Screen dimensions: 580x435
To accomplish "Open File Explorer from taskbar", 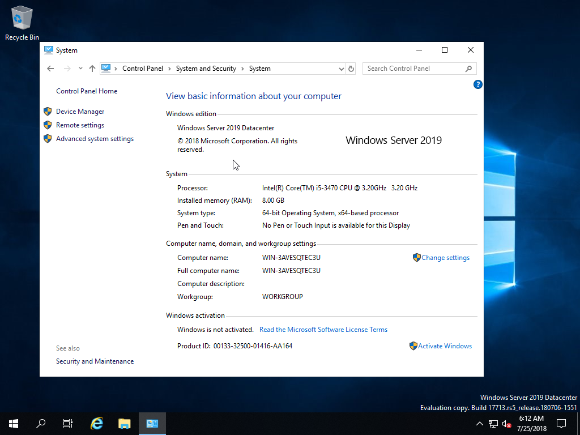I will coord(125,424).
